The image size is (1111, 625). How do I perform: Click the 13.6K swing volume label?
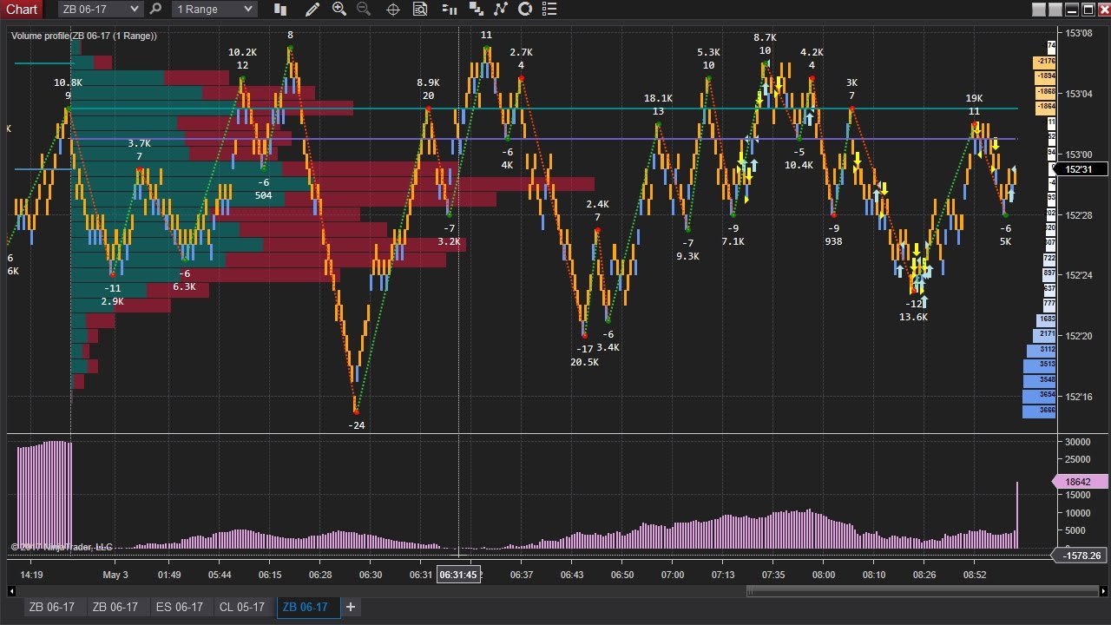point(913,317)
